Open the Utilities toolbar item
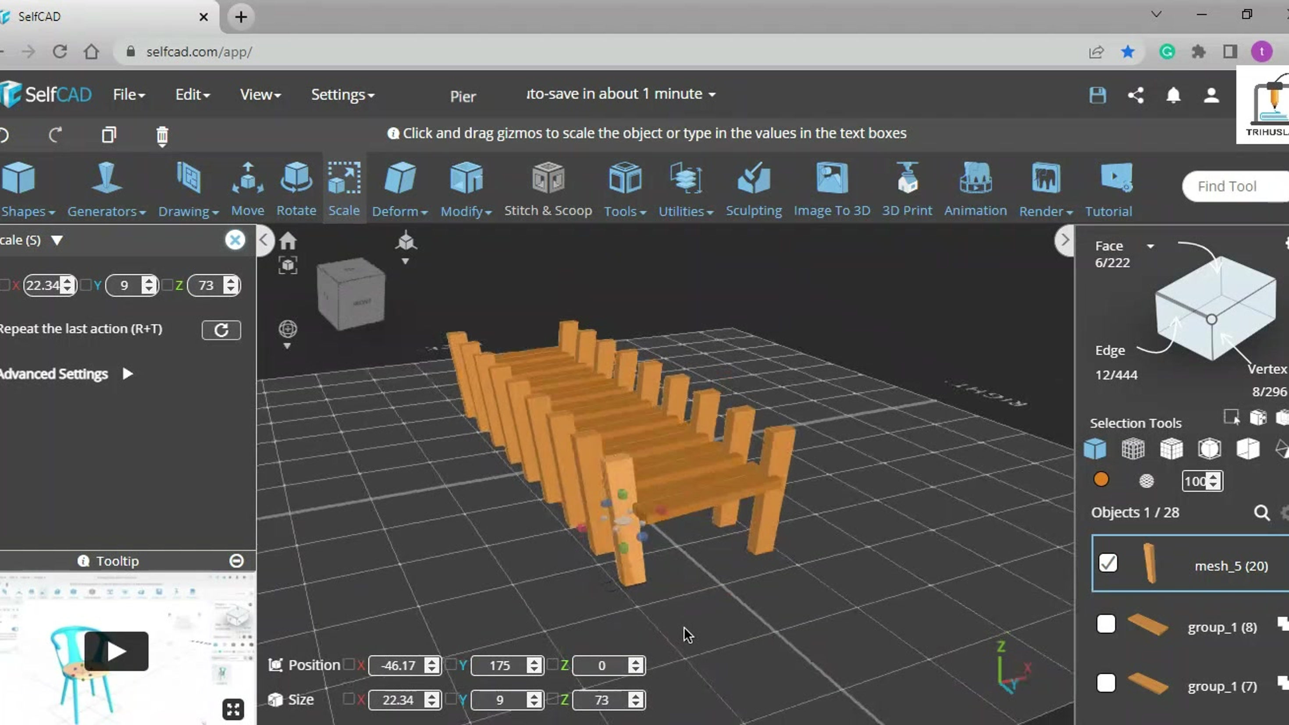Viewport: 1289px width, 725px height. click(686, 190)
